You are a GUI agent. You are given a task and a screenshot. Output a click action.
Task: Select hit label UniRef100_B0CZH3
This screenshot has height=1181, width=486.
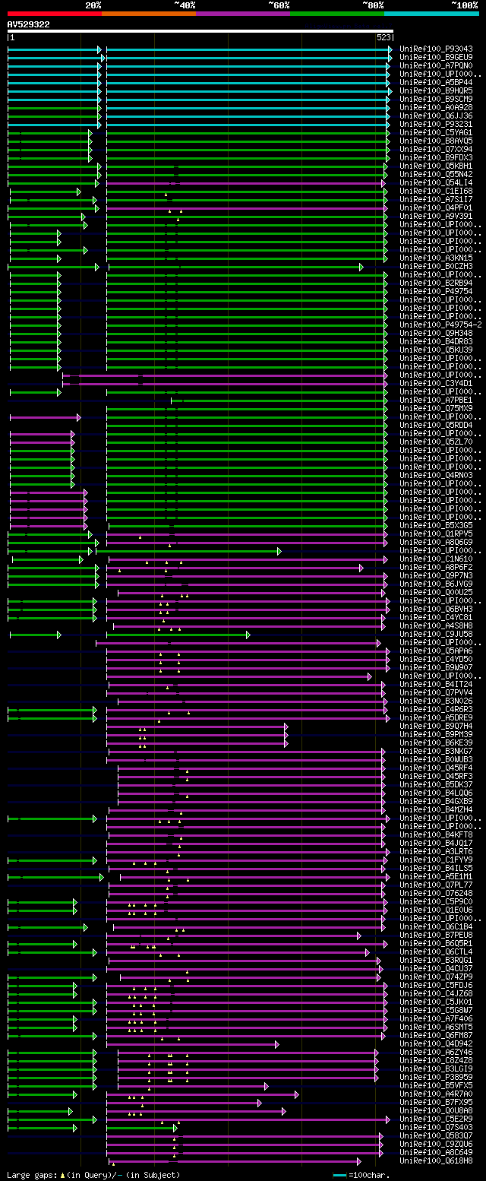pyautogui.click(x=436, y=266)
